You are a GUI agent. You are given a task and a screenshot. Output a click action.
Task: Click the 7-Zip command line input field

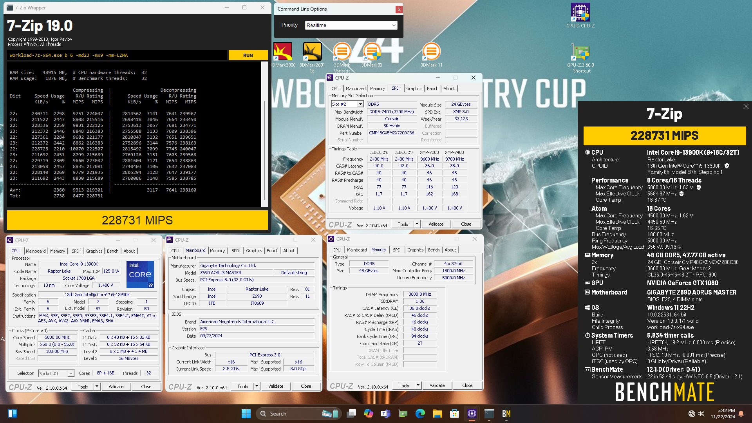(x=117, y=55)
